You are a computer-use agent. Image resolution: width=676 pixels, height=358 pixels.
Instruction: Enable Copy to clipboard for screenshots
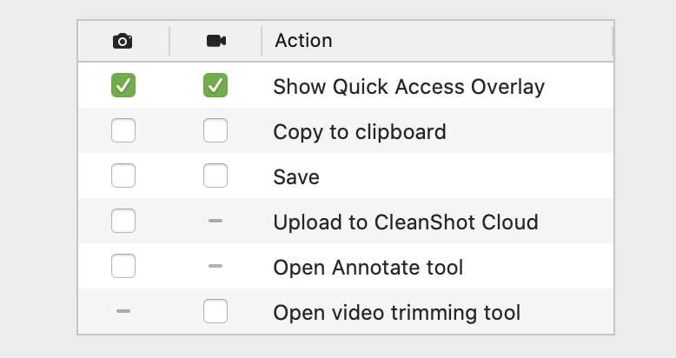pos(123,130)
